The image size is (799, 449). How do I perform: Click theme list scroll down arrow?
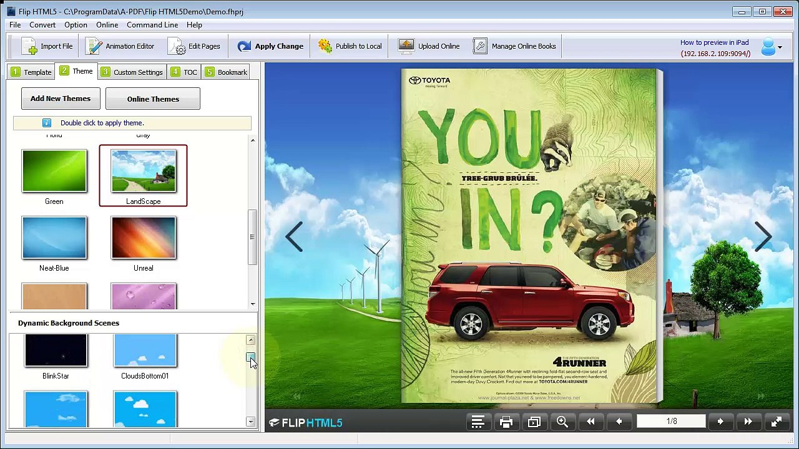[x=252, y=304]
